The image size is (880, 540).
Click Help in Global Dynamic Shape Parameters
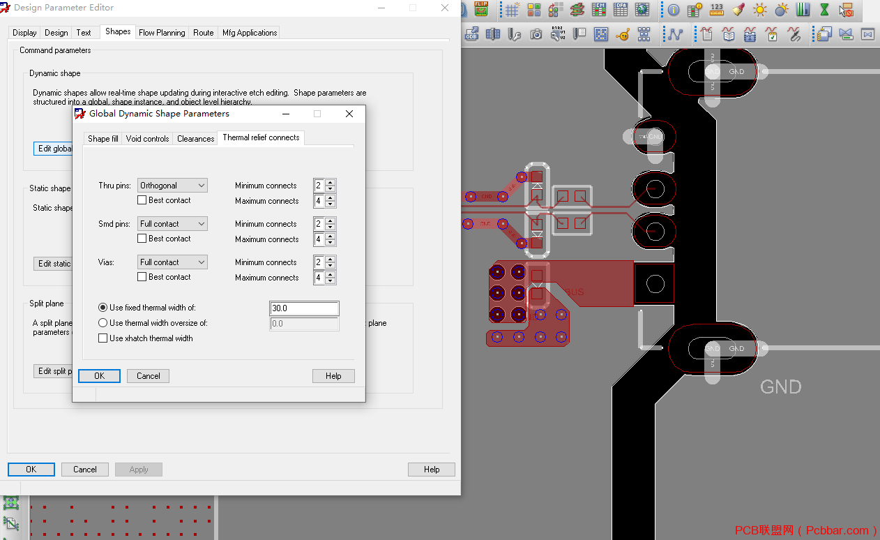point(333,376)
